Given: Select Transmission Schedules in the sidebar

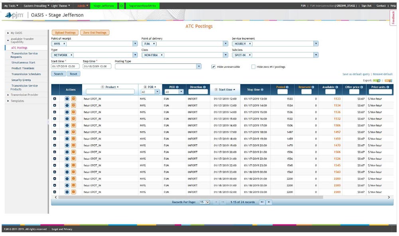Looking at the screenshot, I should point(26,74).
